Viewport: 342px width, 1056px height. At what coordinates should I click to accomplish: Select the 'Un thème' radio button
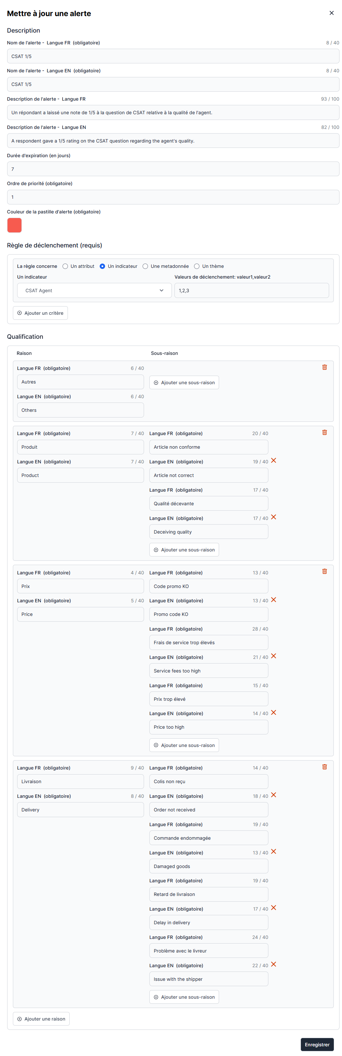tap(197, 266)
